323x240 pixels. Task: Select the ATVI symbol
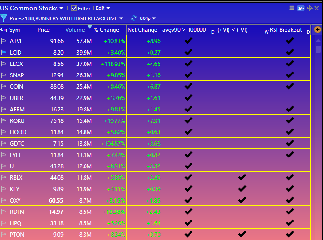(16, 41)
